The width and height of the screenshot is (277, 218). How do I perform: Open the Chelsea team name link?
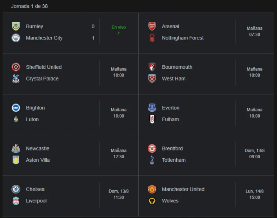[35, 189]
